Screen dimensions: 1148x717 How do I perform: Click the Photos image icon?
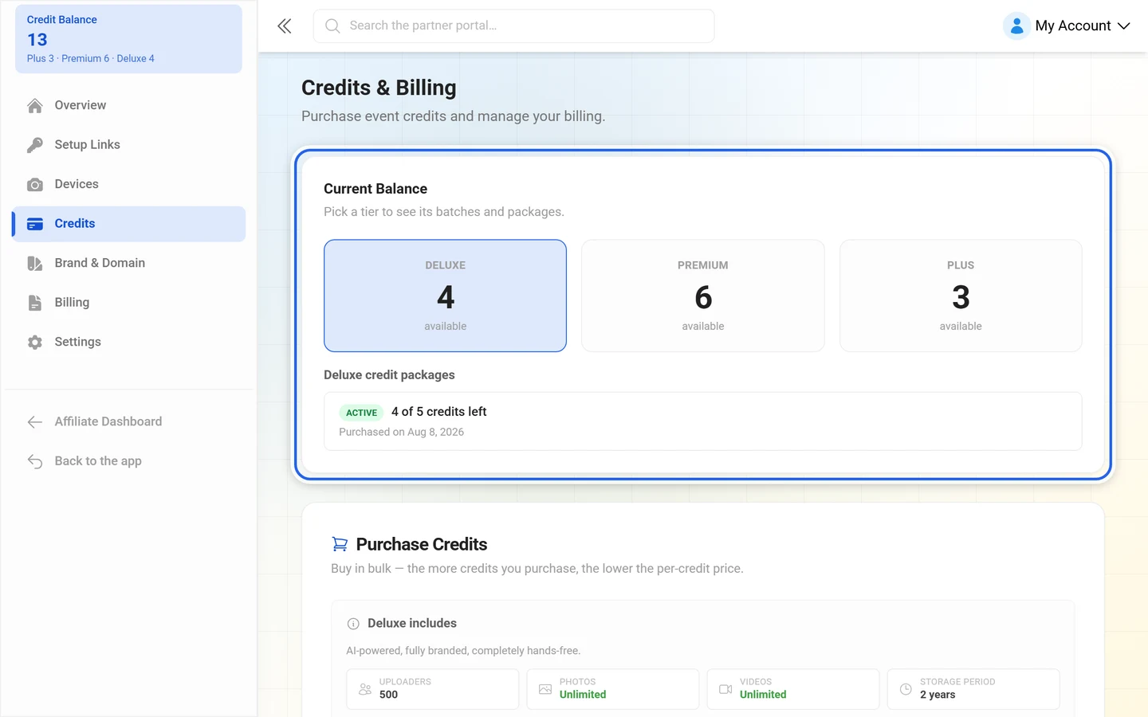pyautogui.click(x=545, y=689)
